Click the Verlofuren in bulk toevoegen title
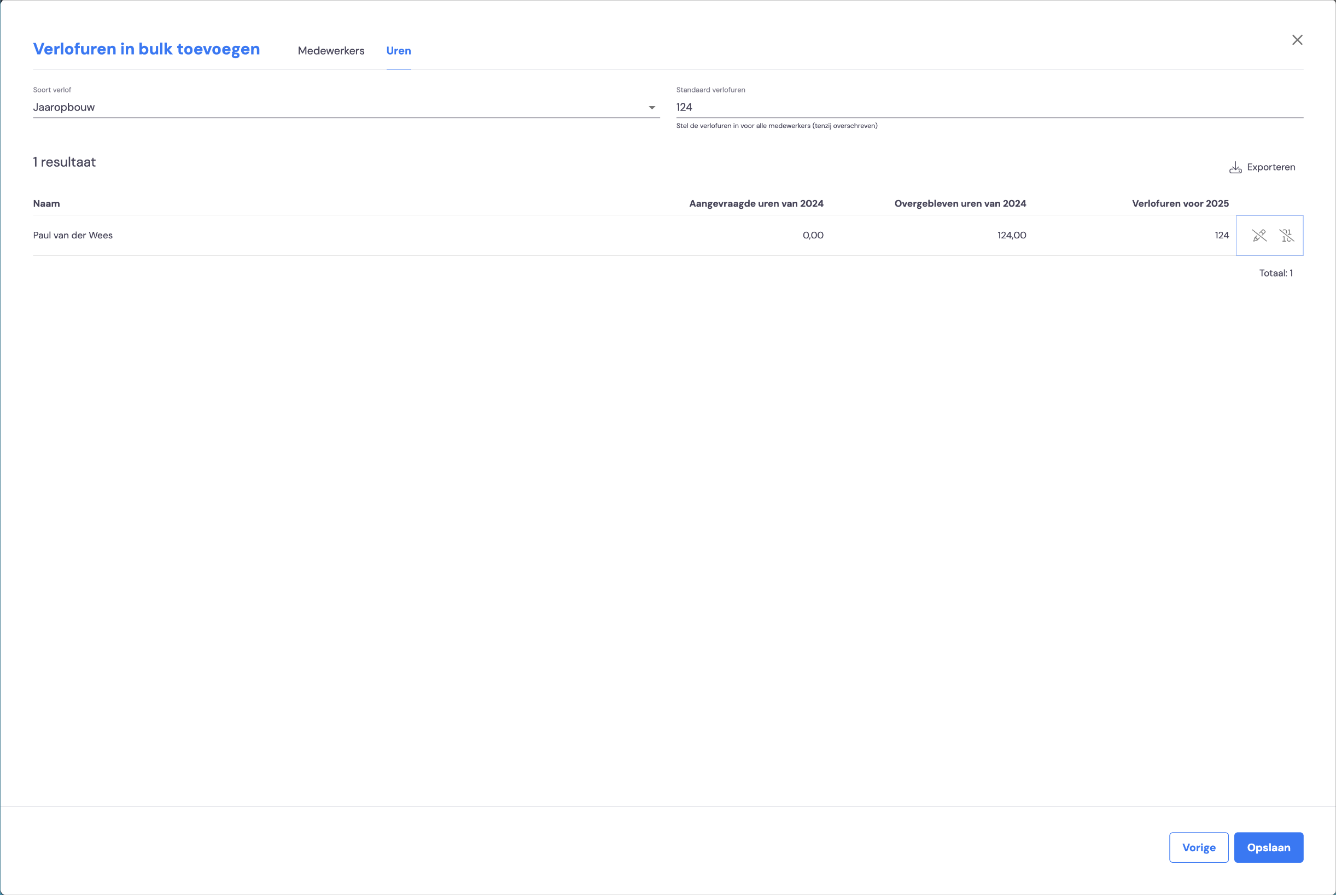The height and width of the screenshot is (895, 1336). click(x=147, y=49)
